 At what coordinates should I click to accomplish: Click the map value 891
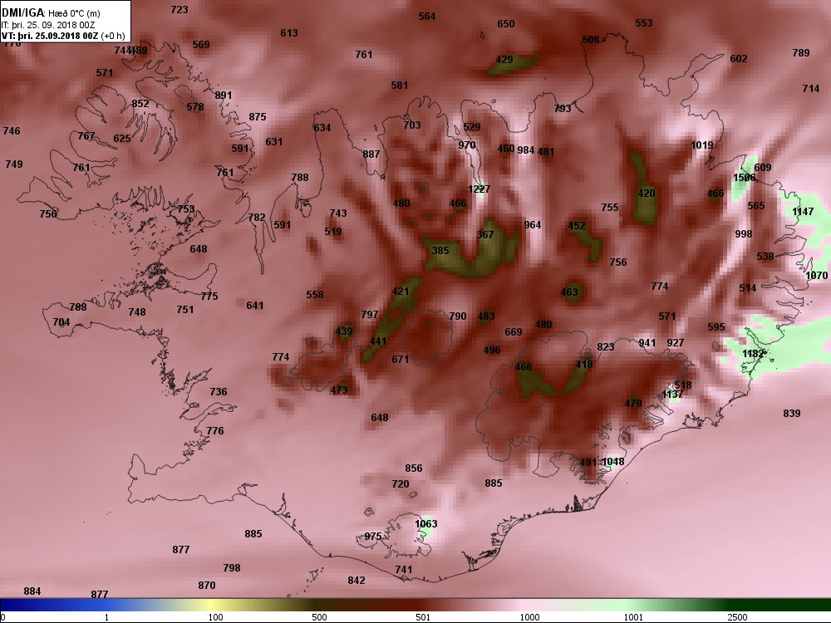coord(223,96)
